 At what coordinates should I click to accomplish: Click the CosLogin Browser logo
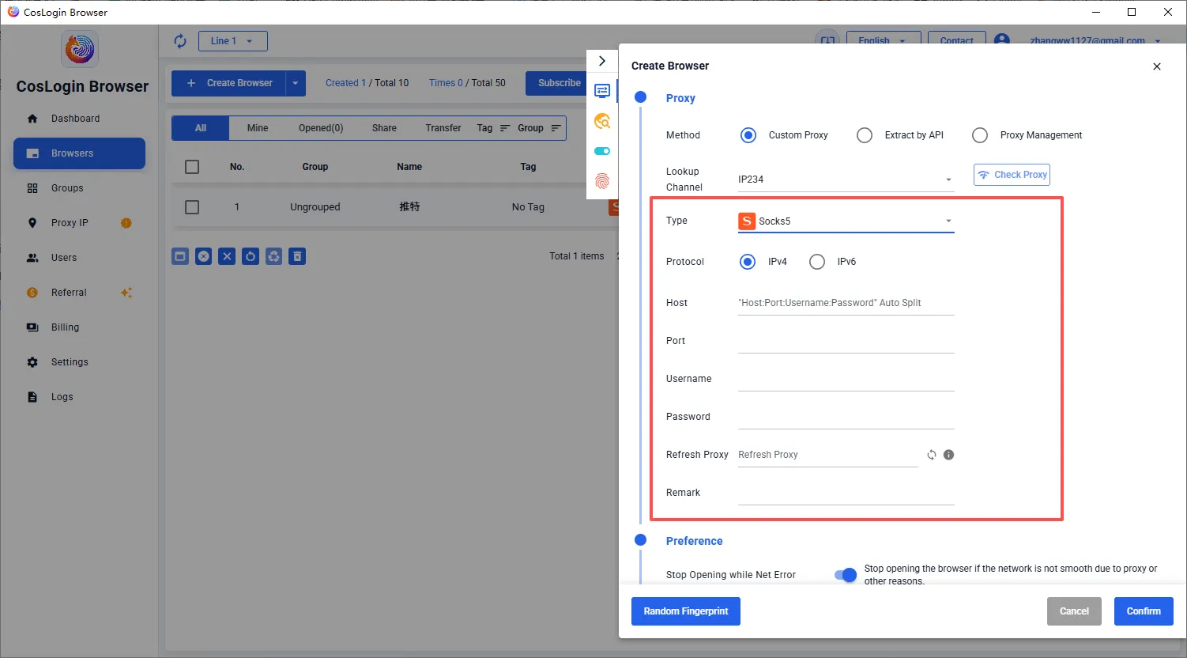tap(80, 50)
